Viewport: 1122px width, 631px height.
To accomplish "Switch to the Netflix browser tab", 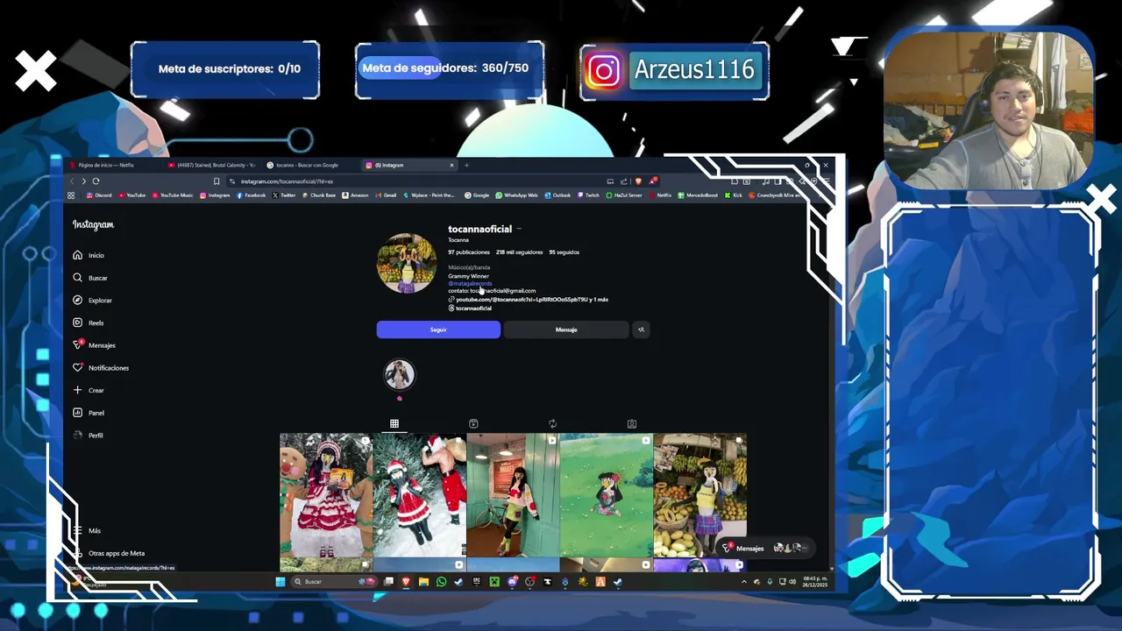I will click(114, 165).
